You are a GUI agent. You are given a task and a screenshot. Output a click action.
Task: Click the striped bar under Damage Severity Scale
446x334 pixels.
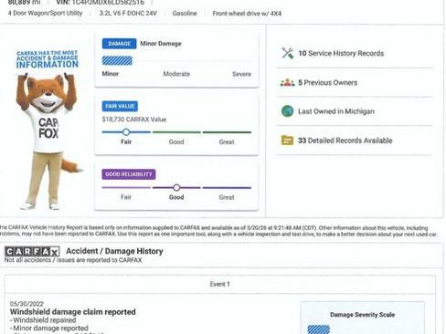319,329
